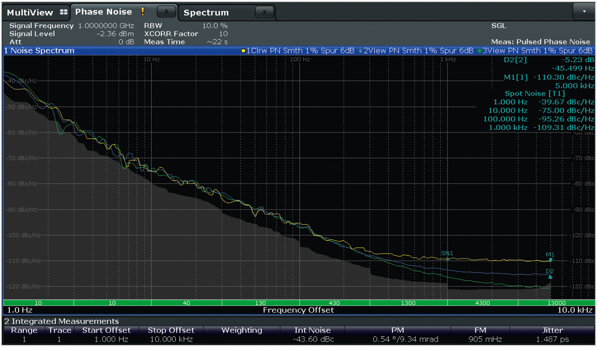Screen dimensions: 597x347
Task: Click the 430 segment in green bar
Action: [x=334, y=303]
